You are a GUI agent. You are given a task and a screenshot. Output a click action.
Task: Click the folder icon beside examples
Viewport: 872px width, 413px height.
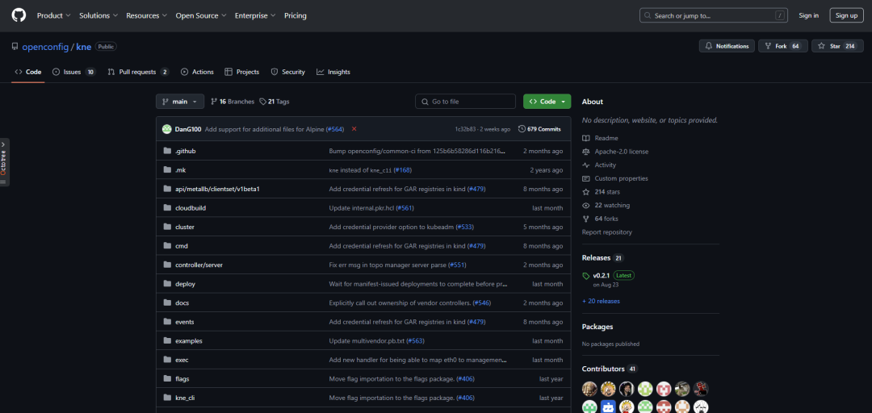coord(167,340)
